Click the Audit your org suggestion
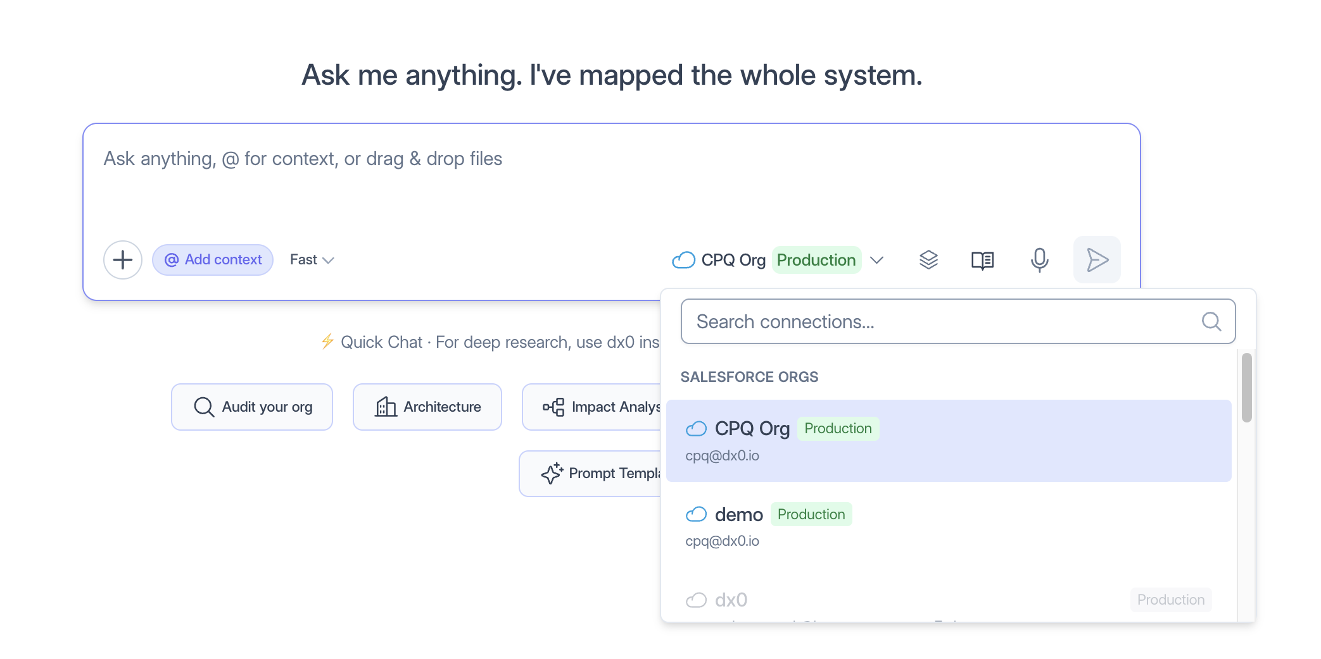This screenshot has width=1321, height=659. point(252,407)
